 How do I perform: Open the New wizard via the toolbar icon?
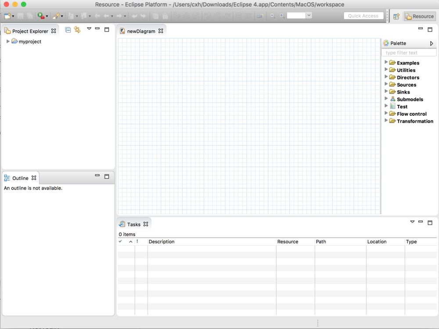click(7, 15)
